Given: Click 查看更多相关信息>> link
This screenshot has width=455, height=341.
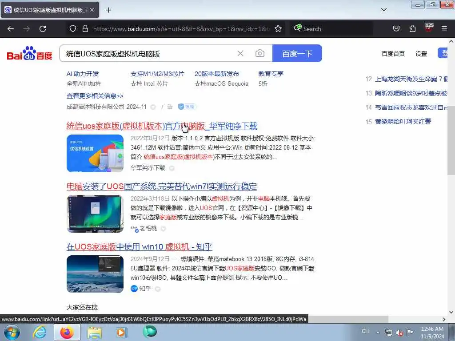Looking at the screenshot, I should point(95,96).
